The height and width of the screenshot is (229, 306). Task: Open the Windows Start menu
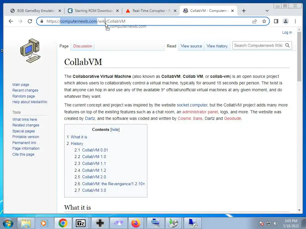pos(8,223)
